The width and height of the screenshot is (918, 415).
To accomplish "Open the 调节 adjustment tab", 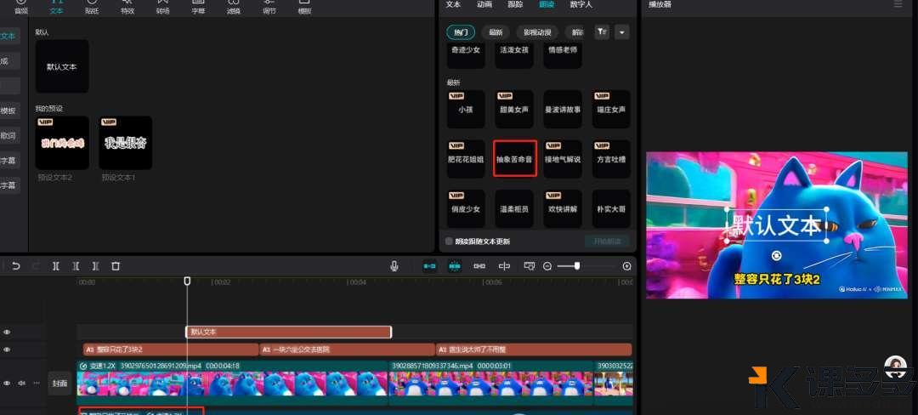I will coord(269,7).
